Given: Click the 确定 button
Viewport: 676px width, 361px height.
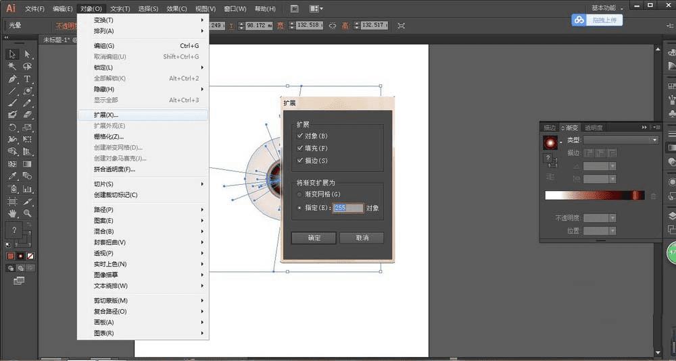Looking at the screenshot, I should pyautogui.click(x=314, y=238).
